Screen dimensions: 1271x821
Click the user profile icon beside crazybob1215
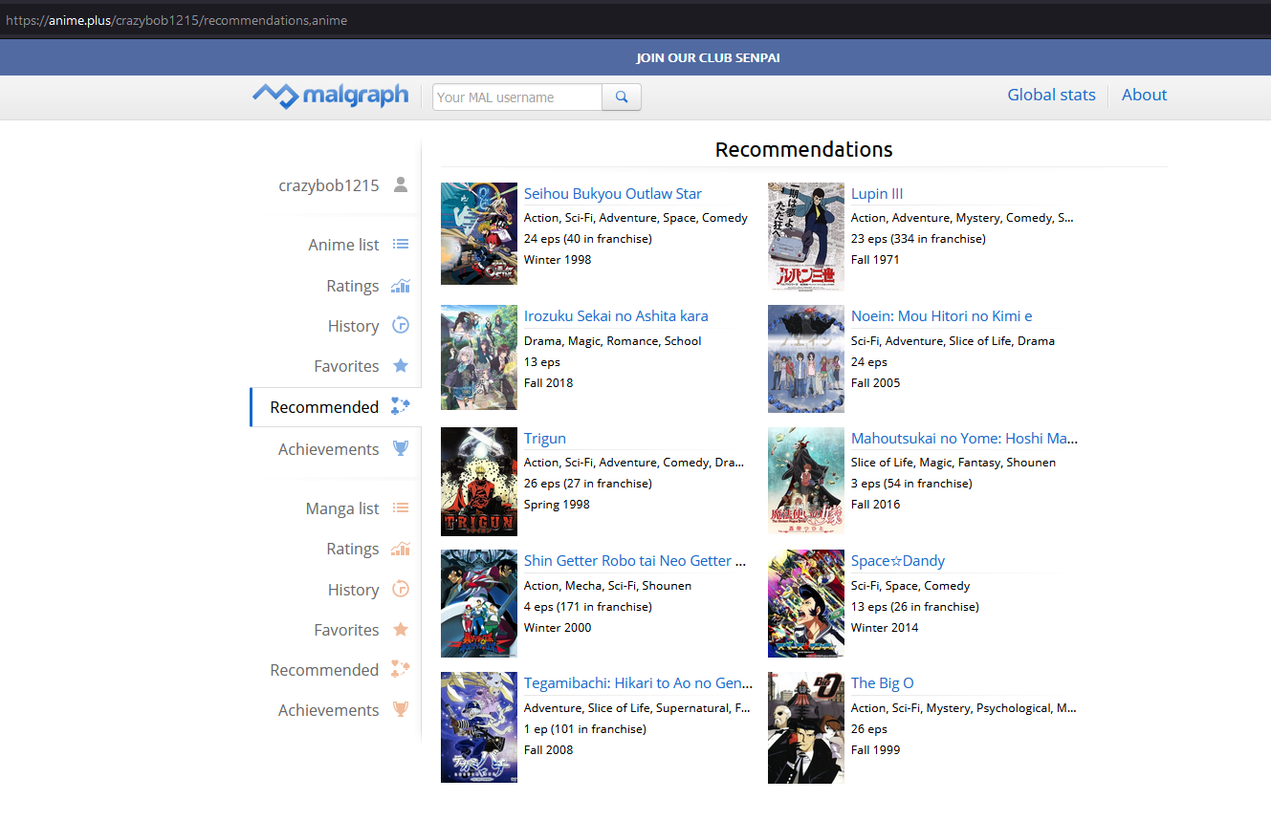pyautogui.click(x=401, y=184)
